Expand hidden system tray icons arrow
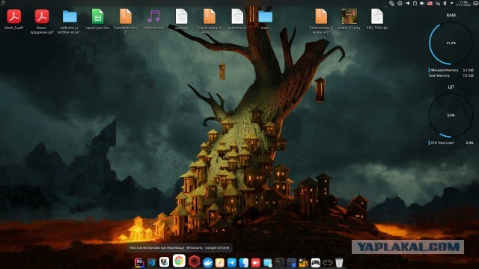 point(452,3)
